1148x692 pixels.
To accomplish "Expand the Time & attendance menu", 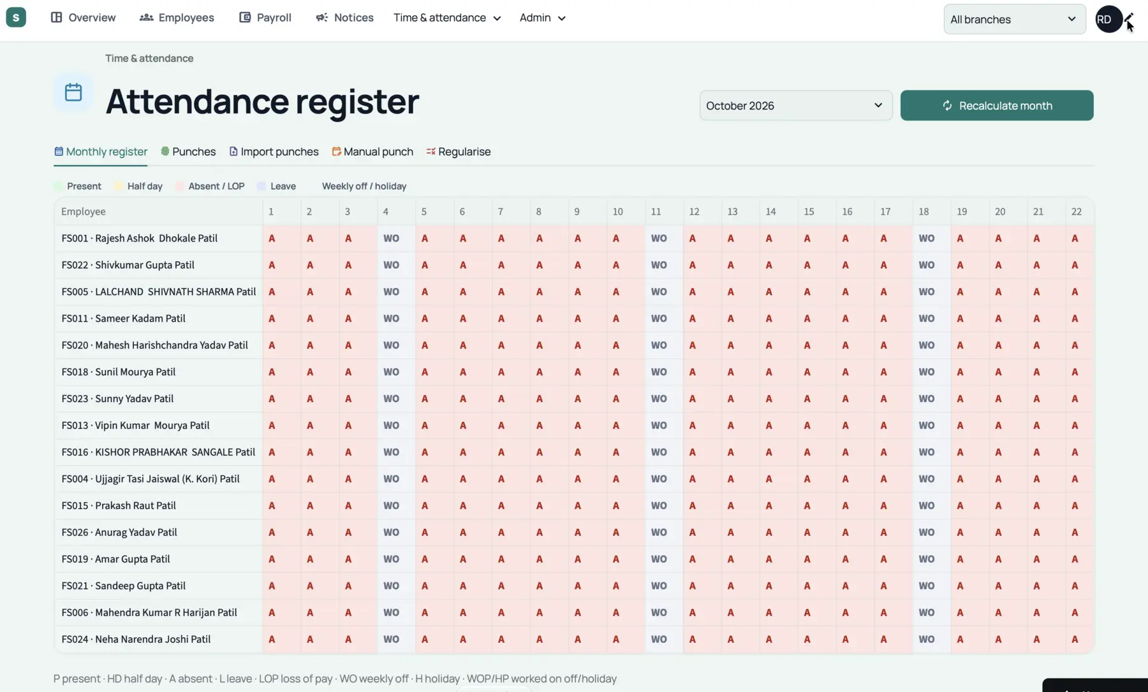I will (x=447, y=17).
